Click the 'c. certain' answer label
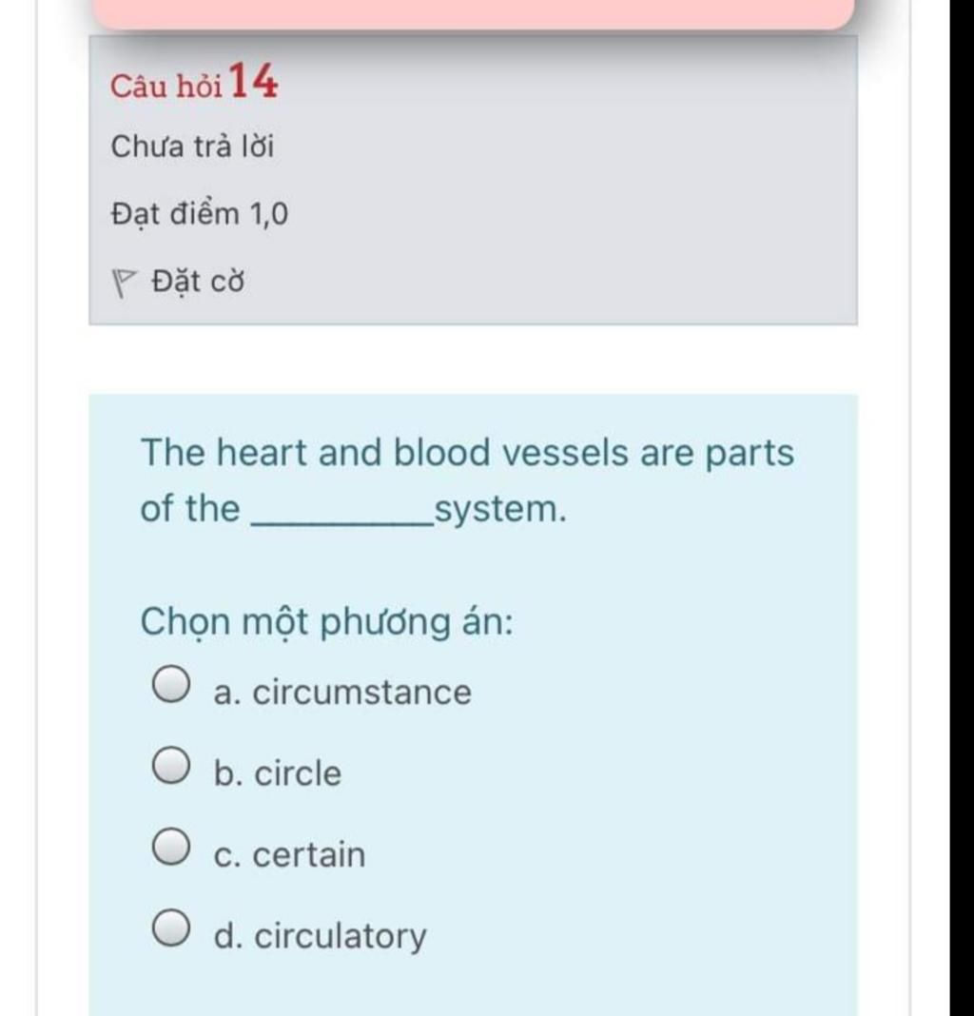 click(290, 854)
